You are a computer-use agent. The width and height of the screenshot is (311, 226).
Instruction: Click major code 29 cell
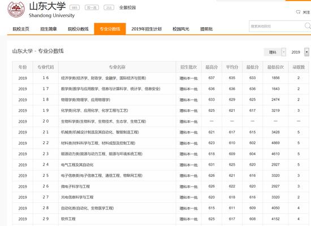point(46,219)
